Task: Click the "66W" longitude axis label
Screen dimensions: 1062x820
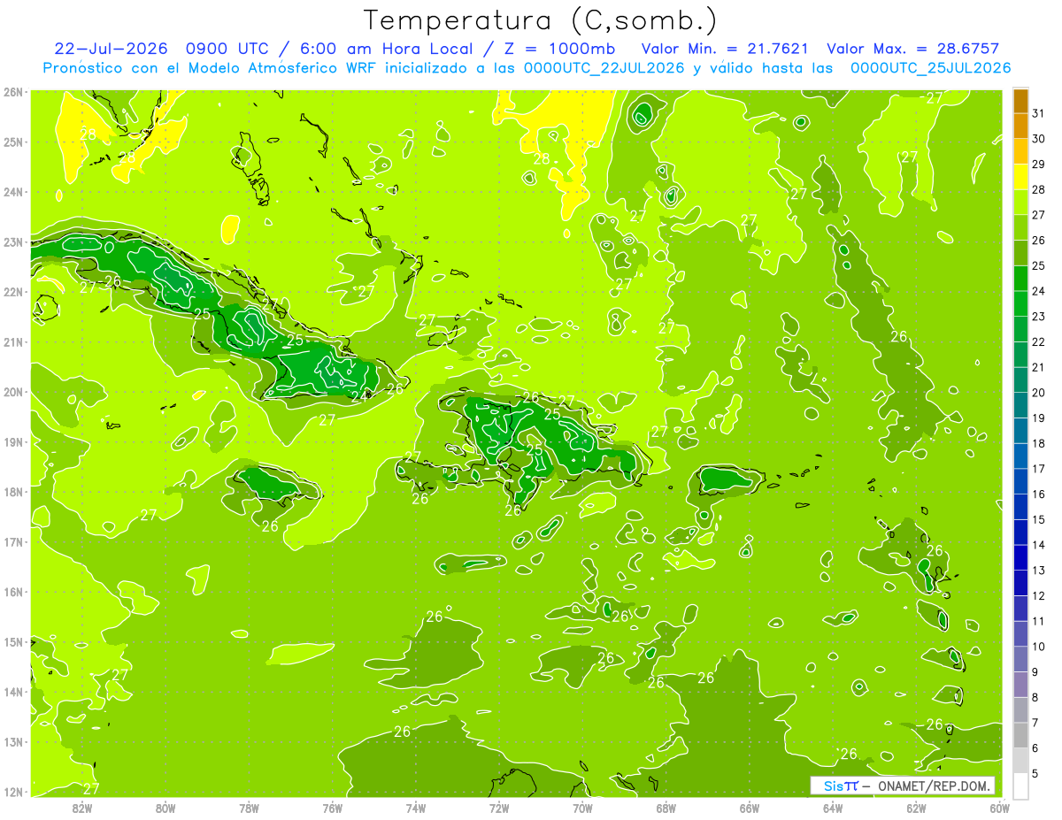Action: click(x=750, y=808)
